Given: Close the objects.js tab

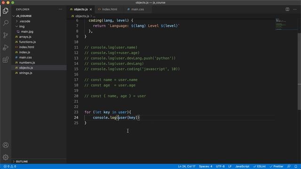Looking at the screenshot, I should click(91, 9).
